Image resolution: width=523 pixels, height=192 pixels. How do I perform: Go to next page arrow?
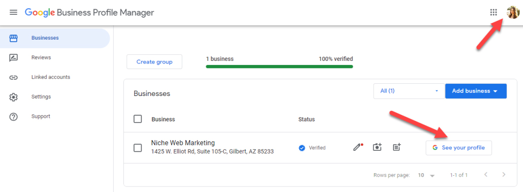pos(504,175)
